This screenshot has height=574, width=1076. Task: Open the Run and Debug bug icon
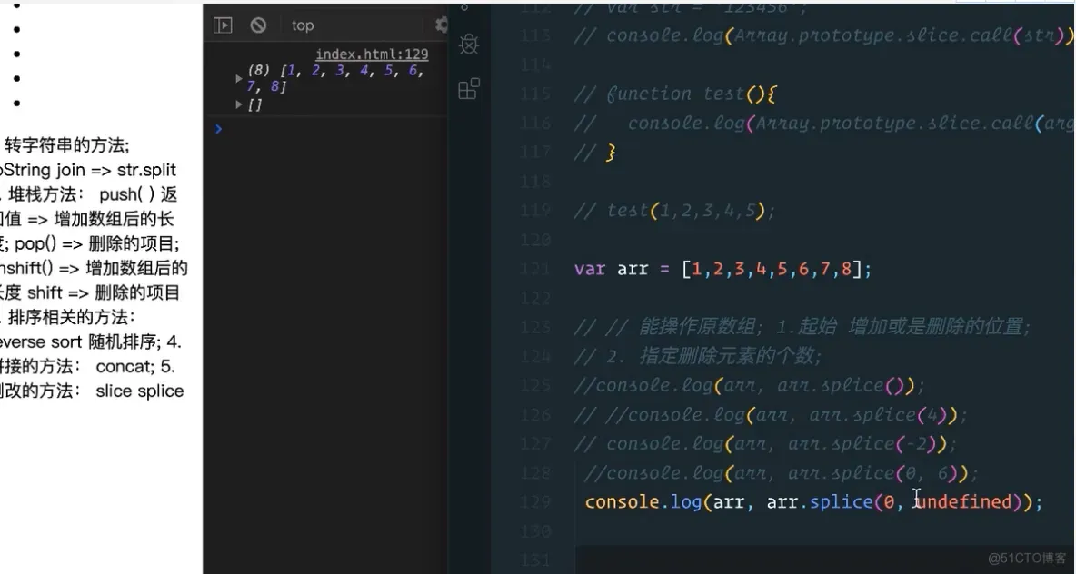(469, 45)
